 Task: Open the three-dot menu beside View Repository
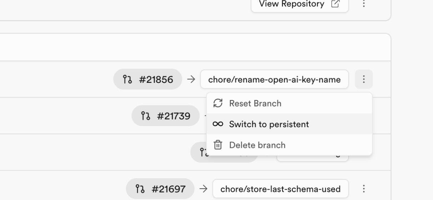(364, 4)
